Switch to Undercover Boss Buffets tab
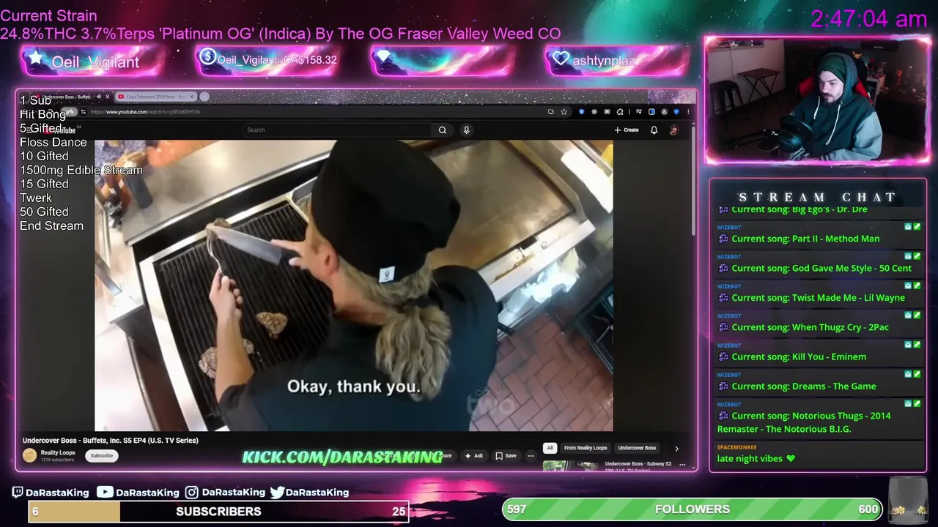 [x=69, y=97]
